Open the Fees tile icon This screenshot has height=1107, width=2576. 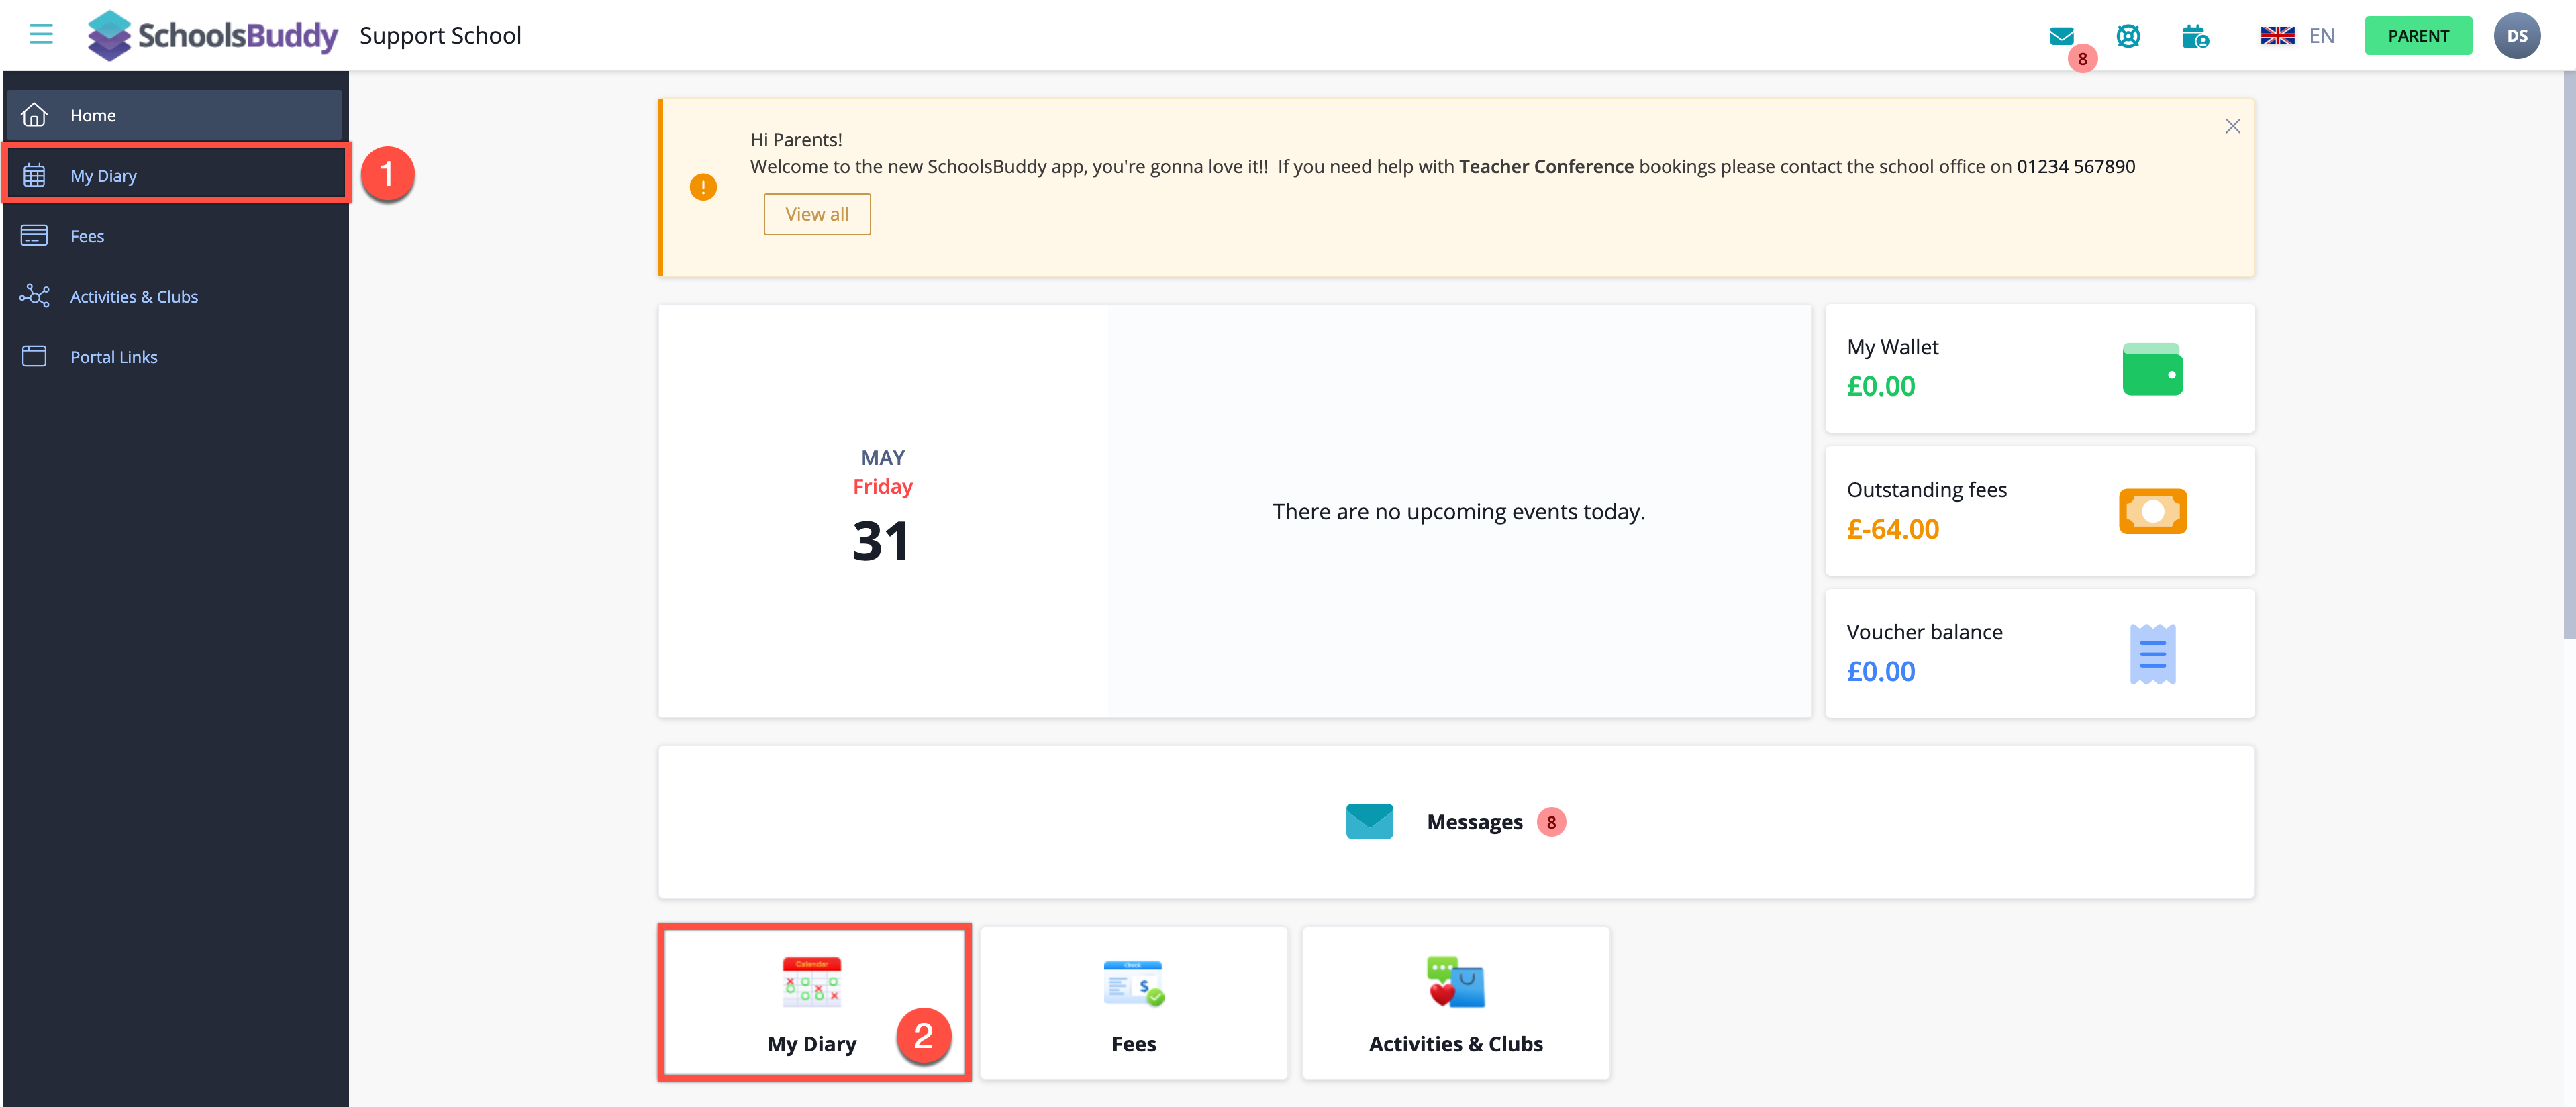(x=1133, y=983)
